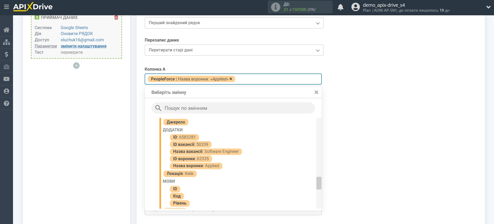
Task: Click the oluchuk16@gmail.com access link
Action: [x=82, y=40]
